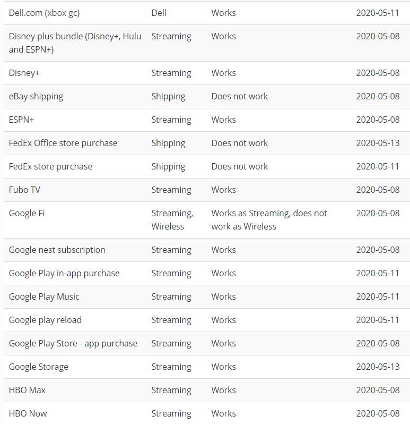The width and height of the screenshot is (410, 424).
Task: Click the Google Fi merchant name
Action: coord(27,214)
